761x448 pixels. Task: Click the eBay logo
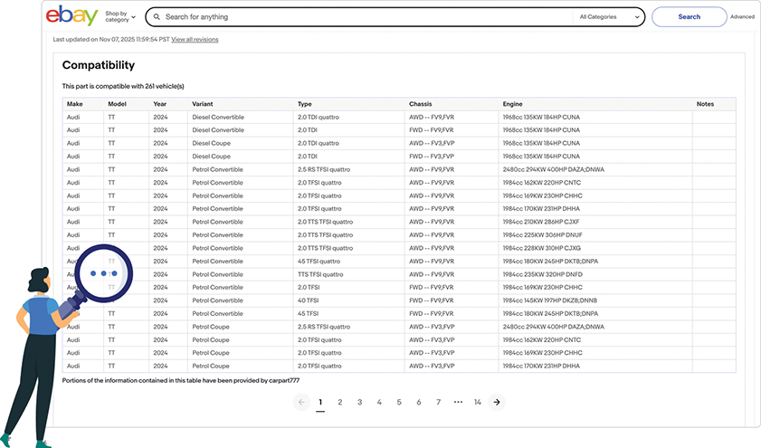tap(71, 15)
